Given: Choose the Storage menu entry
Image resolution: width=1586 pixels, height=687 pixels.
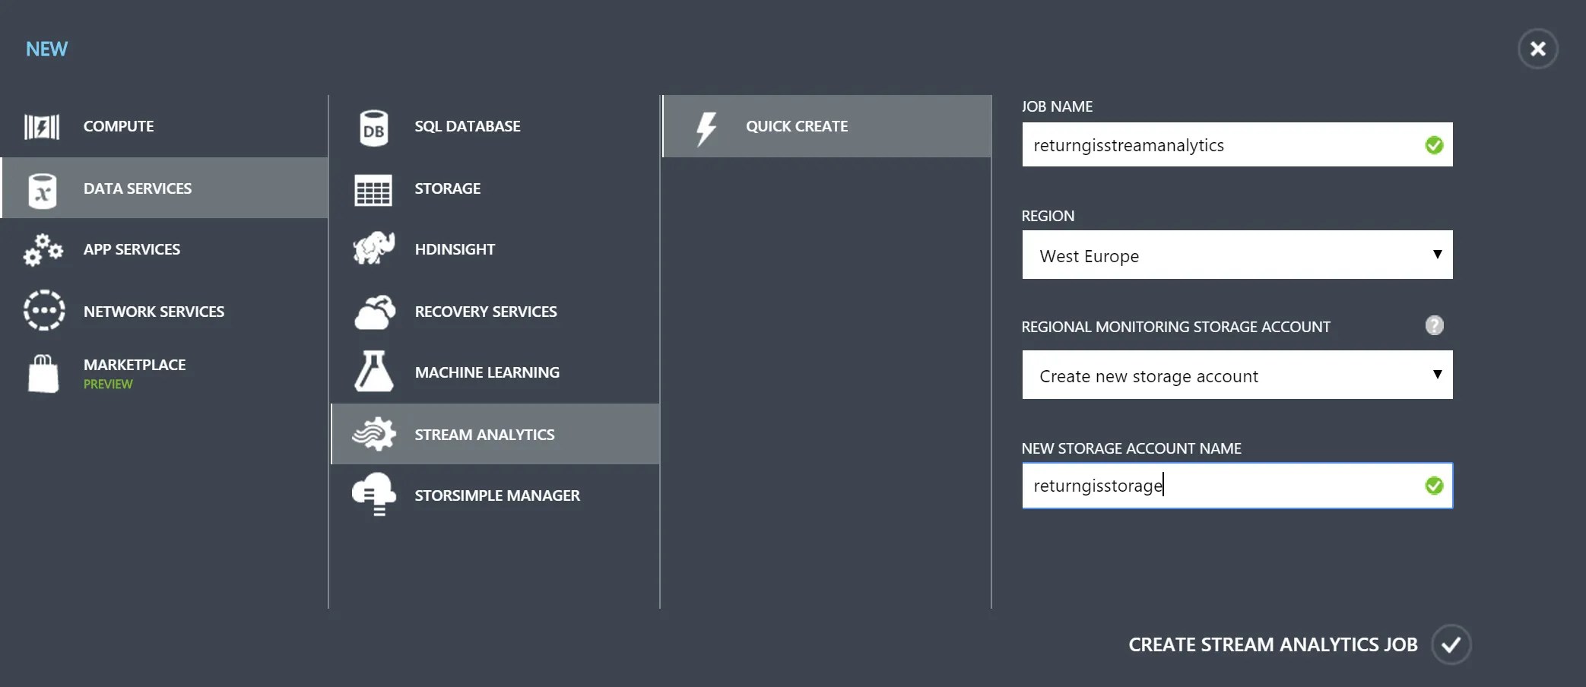Looking at the screenshot, I should (495, 188).
